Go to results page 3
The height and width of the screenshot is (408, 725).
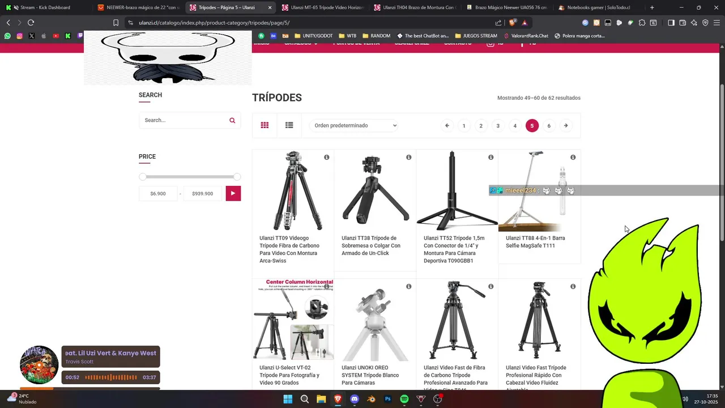tap(498, 126)
